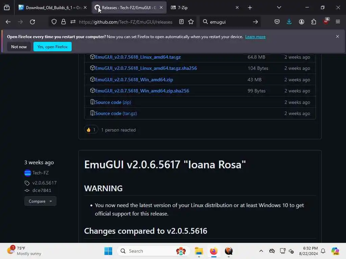Click the 1 person reacted text
Image resolution: width=346 pixels, height=259 pixels.
point(118,130)
